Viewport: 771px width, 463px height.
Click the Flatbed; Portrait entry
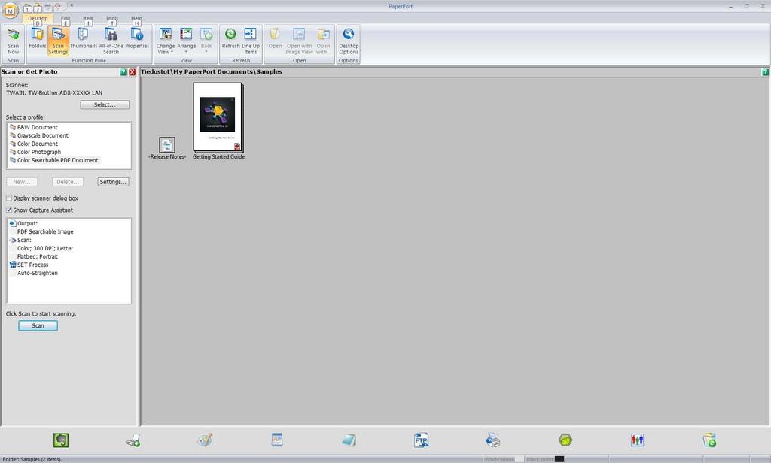click(38, 257)
